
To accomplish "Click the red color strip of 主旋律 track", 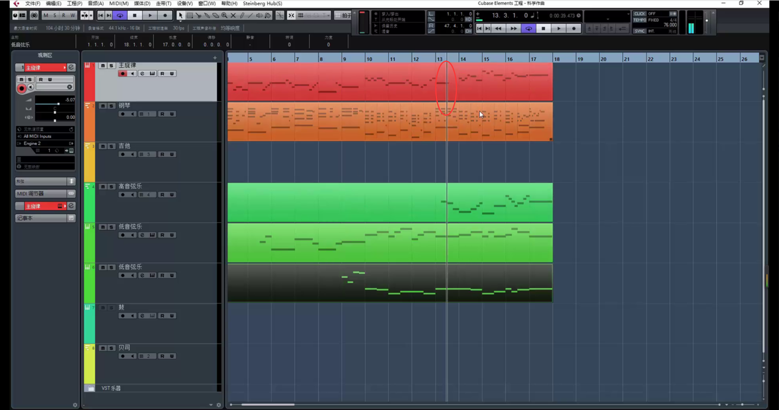I will 89,82.
